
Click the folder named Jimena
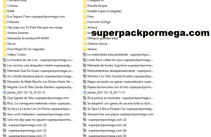pyautogui.click(x=92, y=27)
